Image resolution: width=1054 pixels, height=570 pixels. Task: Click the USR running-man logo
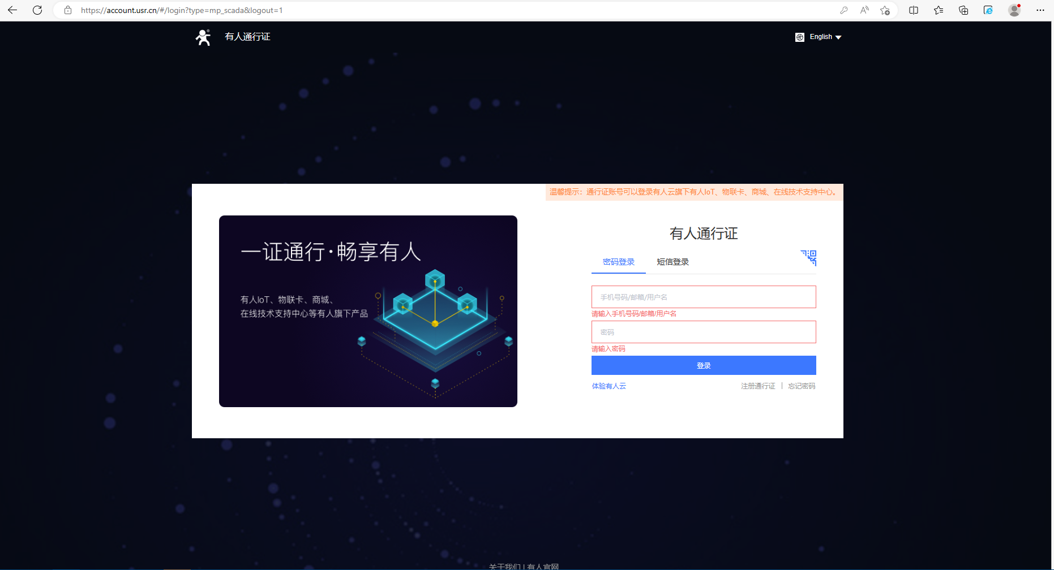point(203,37)
